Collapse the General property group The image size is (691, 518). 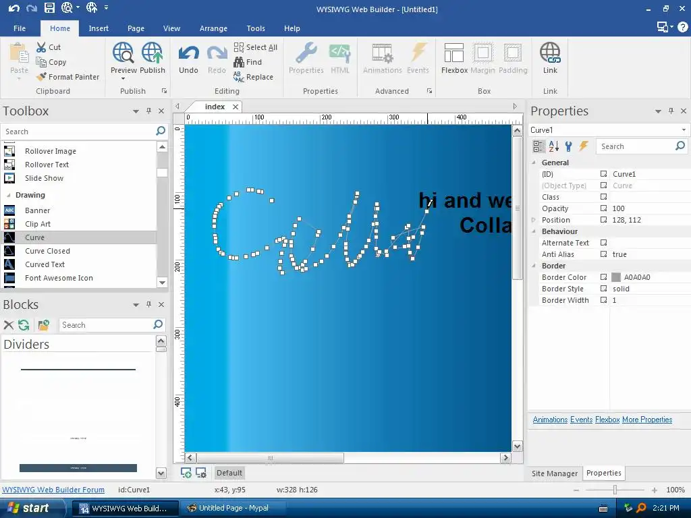point(534,163)
